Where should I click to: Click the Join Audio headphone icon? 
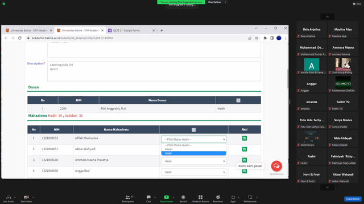pos(9,197)
